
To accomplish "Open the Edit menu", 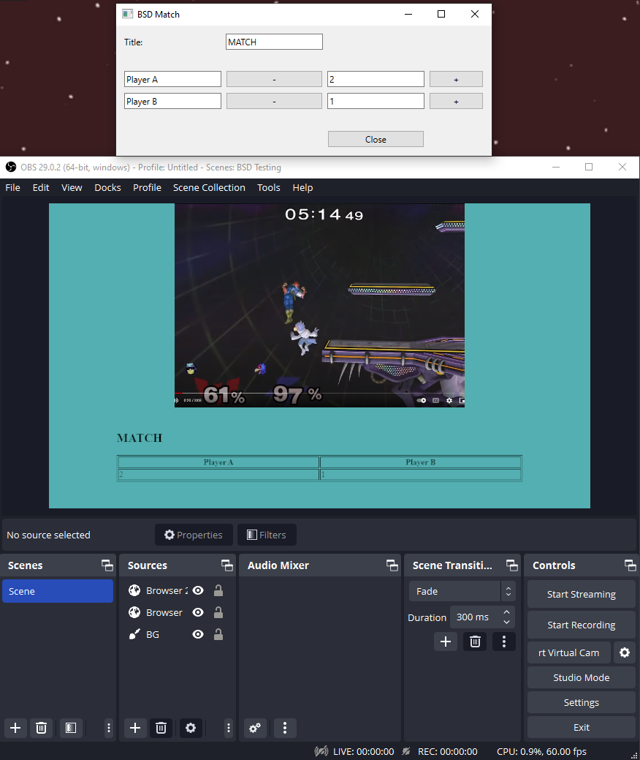I will point(41,187).
